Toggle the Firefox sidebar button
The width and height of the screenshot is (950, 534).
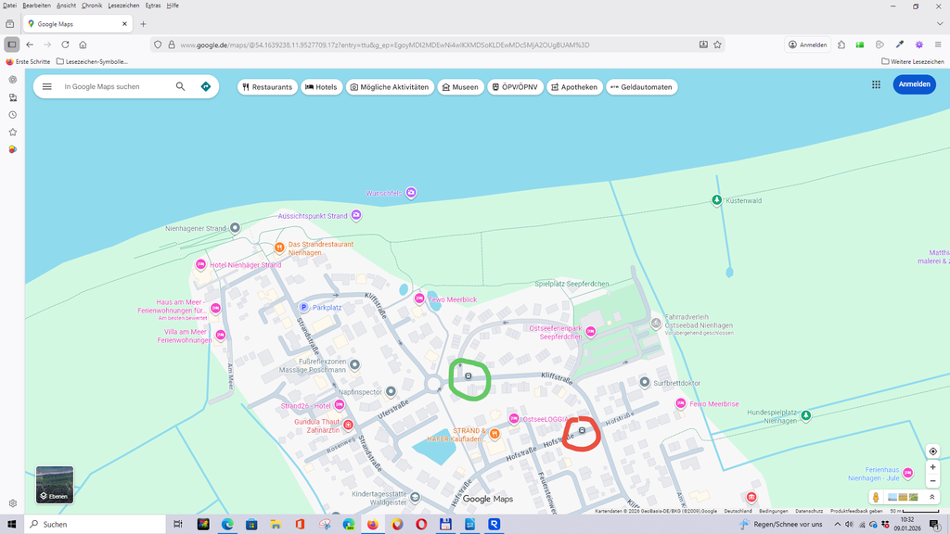pyautogui.click(x=12, y=44)
